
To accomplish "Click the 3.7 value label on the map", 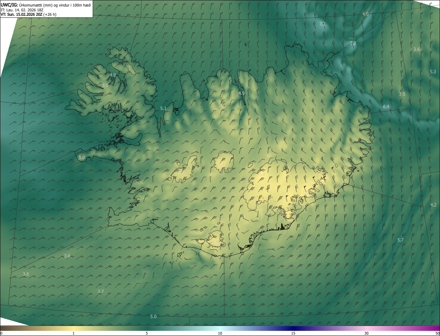I will coord(101,292).
